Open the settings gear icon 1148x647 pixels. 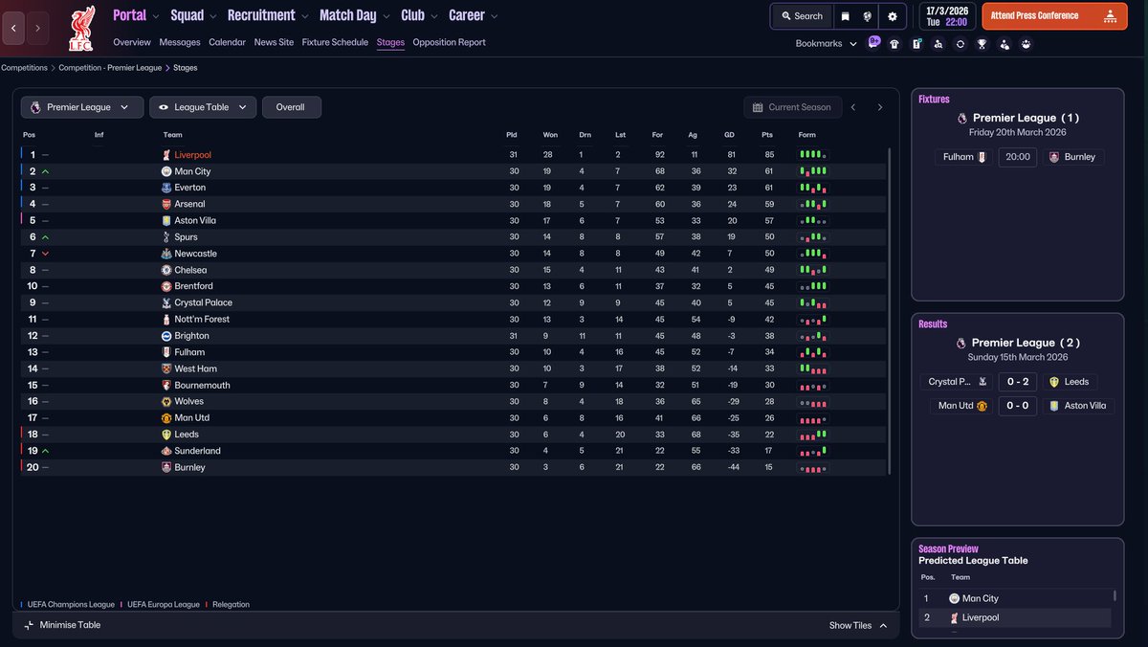893,16
